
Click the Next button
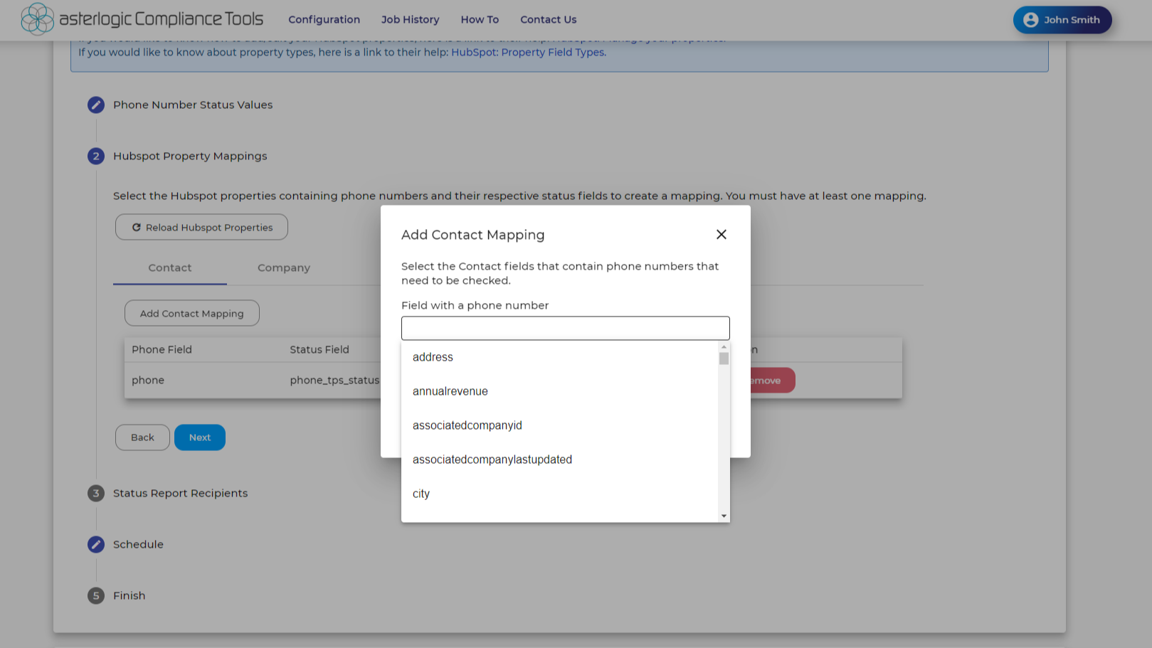199,437
